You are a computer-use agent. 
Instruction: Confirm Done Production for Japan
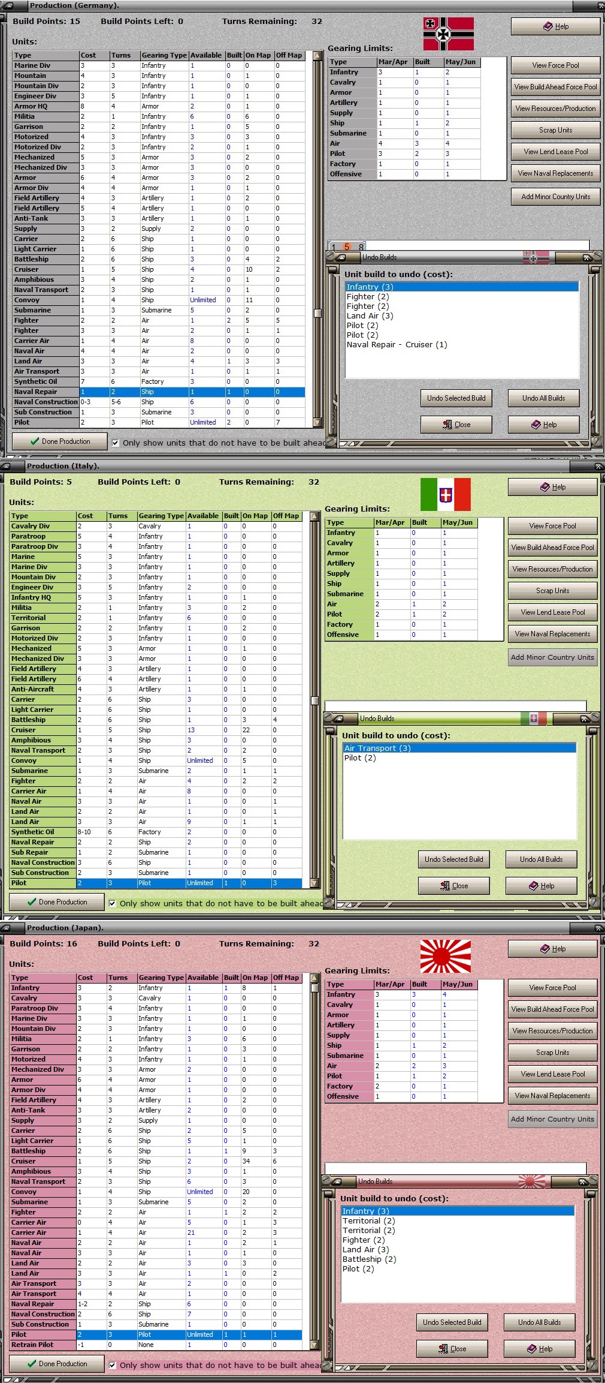click(x=56, y=1364)
